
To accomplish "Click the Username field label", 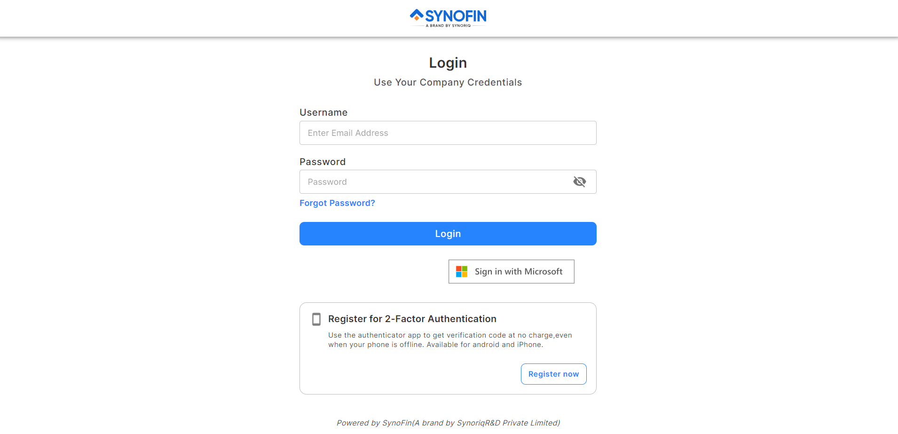I will click(x=323, y=112).
